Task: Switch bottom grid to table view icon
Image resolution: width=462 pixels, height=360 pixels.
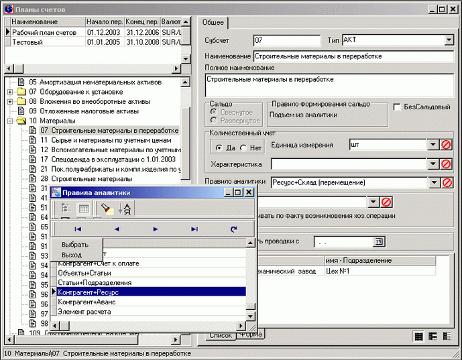Action: (x=418, y=336)
